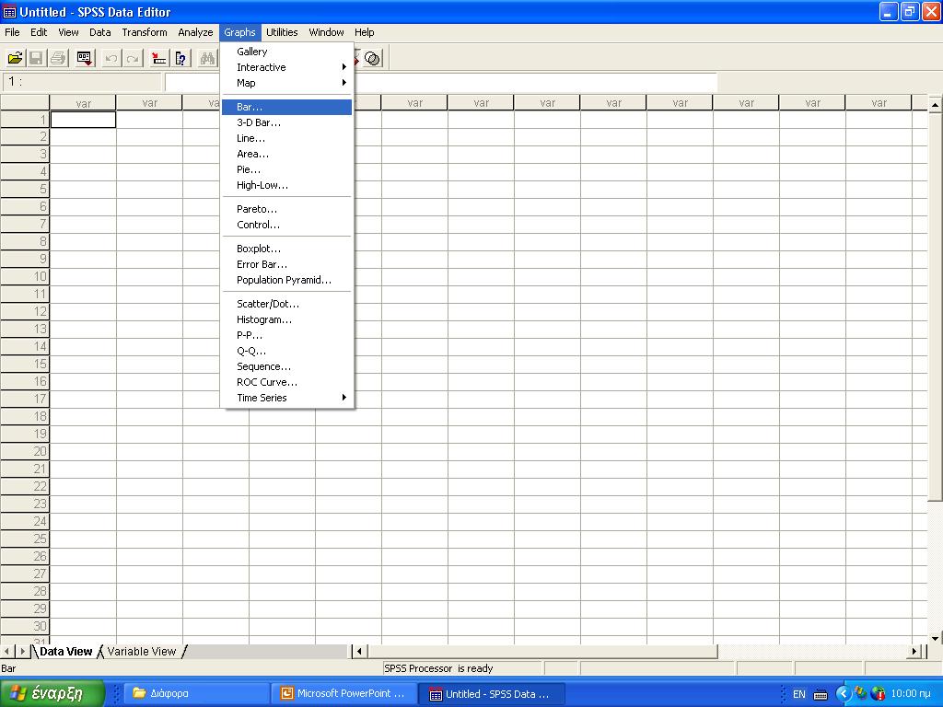Choose Pie... from Graphs menu
The width and height of the screenshot is (943, 707).
point(287,169)
